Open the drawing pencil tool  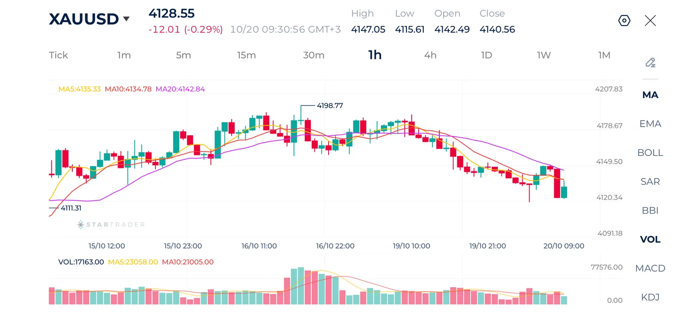(650, 62)
